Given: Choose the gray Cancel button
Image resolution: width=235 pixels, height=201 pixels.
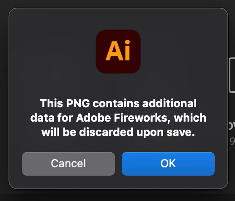Looking at the screenshot, I should coord(68,164).
